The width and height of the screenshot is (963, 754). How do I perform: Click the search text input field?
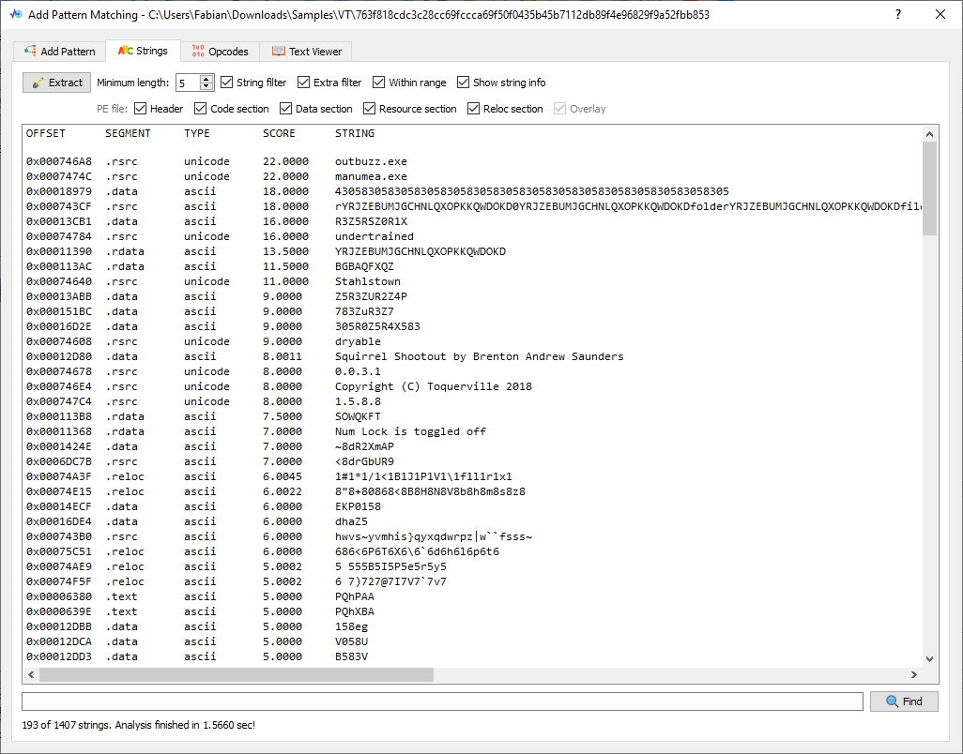click(441, 701)
